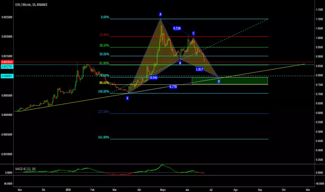
Task: Click -0.0010000 on the left price scale
Action: (7, 154)
